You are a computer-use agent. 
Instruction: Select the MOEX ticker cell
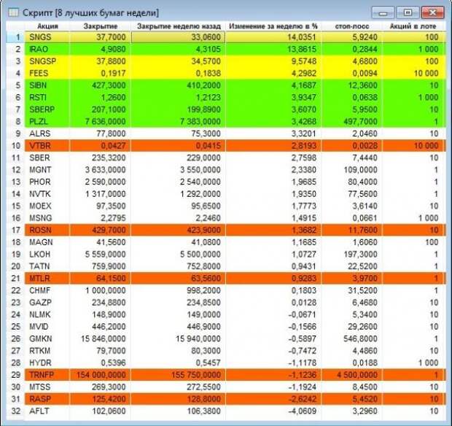pos(47,206)
